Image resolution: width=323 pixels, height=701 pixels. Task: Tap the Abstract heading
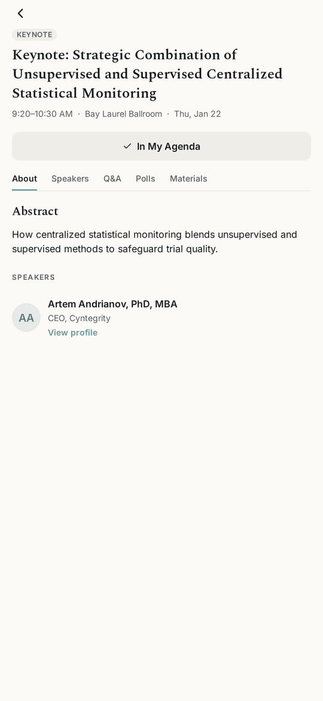click(x=35, y=211)
